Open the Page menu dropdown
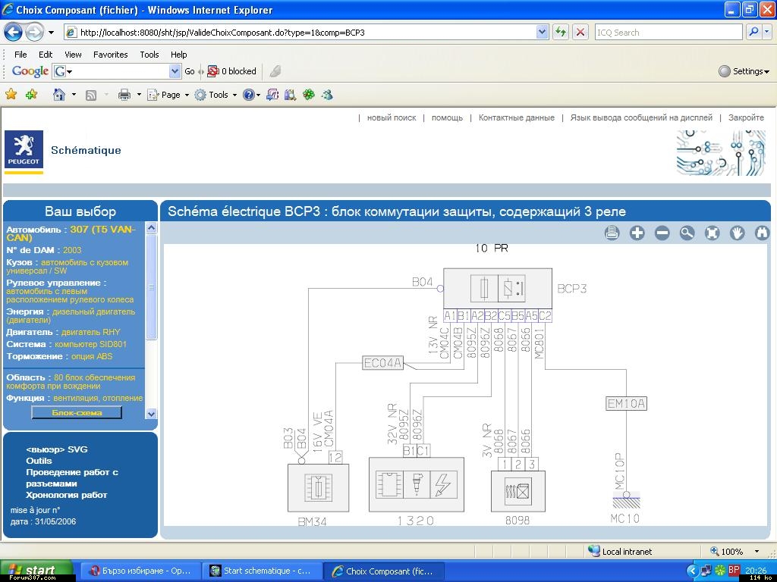777x582 pixels. click(x=168, y=95)
